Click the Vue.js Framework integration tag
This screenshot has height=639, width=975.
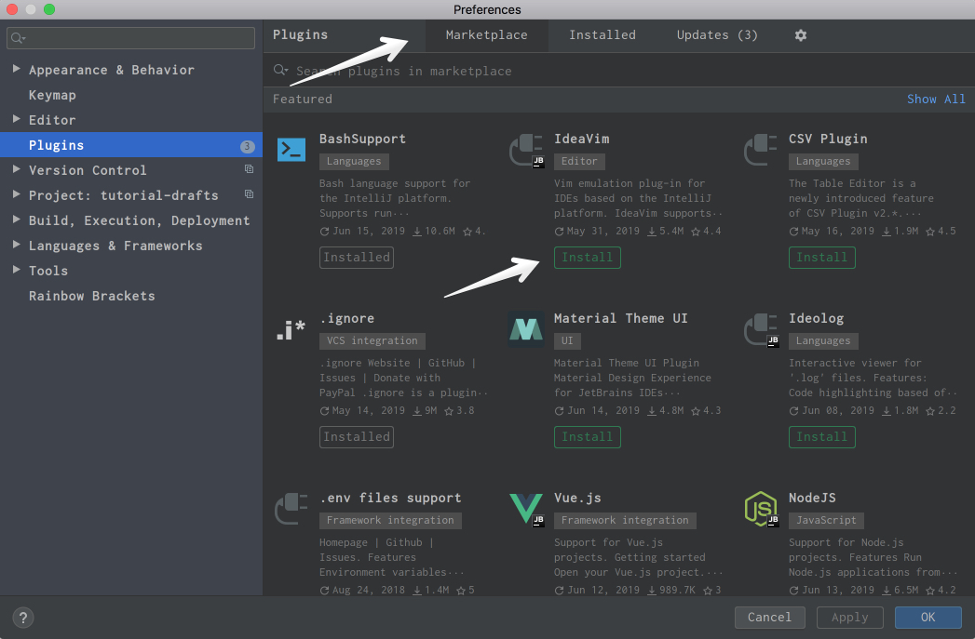tap(625, 520)
